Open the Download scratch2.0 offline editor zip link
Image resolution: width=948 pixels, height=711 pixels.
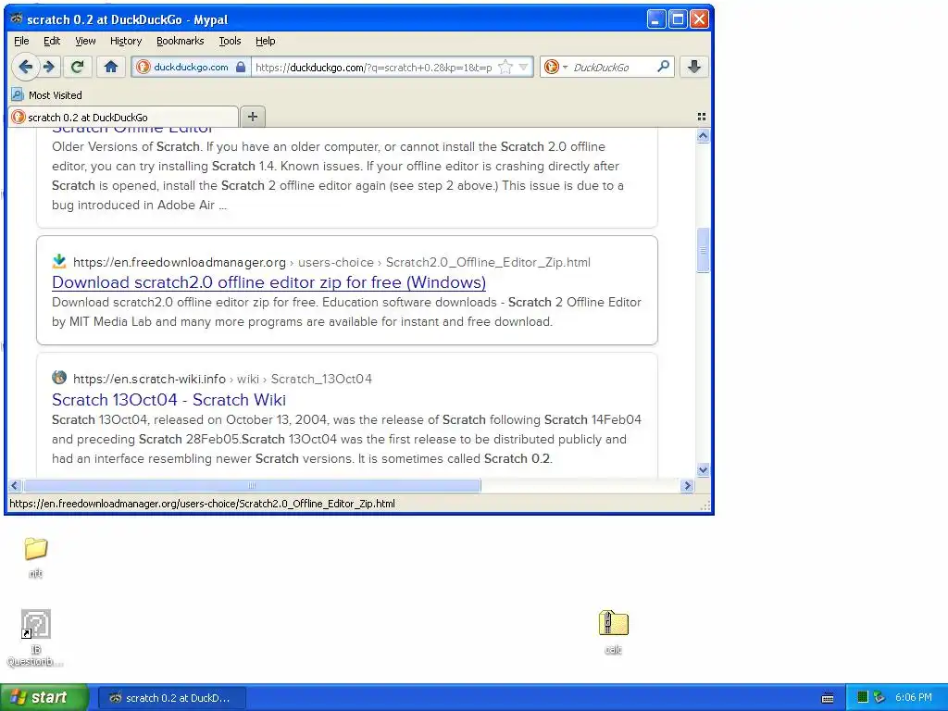click(269, 282)
